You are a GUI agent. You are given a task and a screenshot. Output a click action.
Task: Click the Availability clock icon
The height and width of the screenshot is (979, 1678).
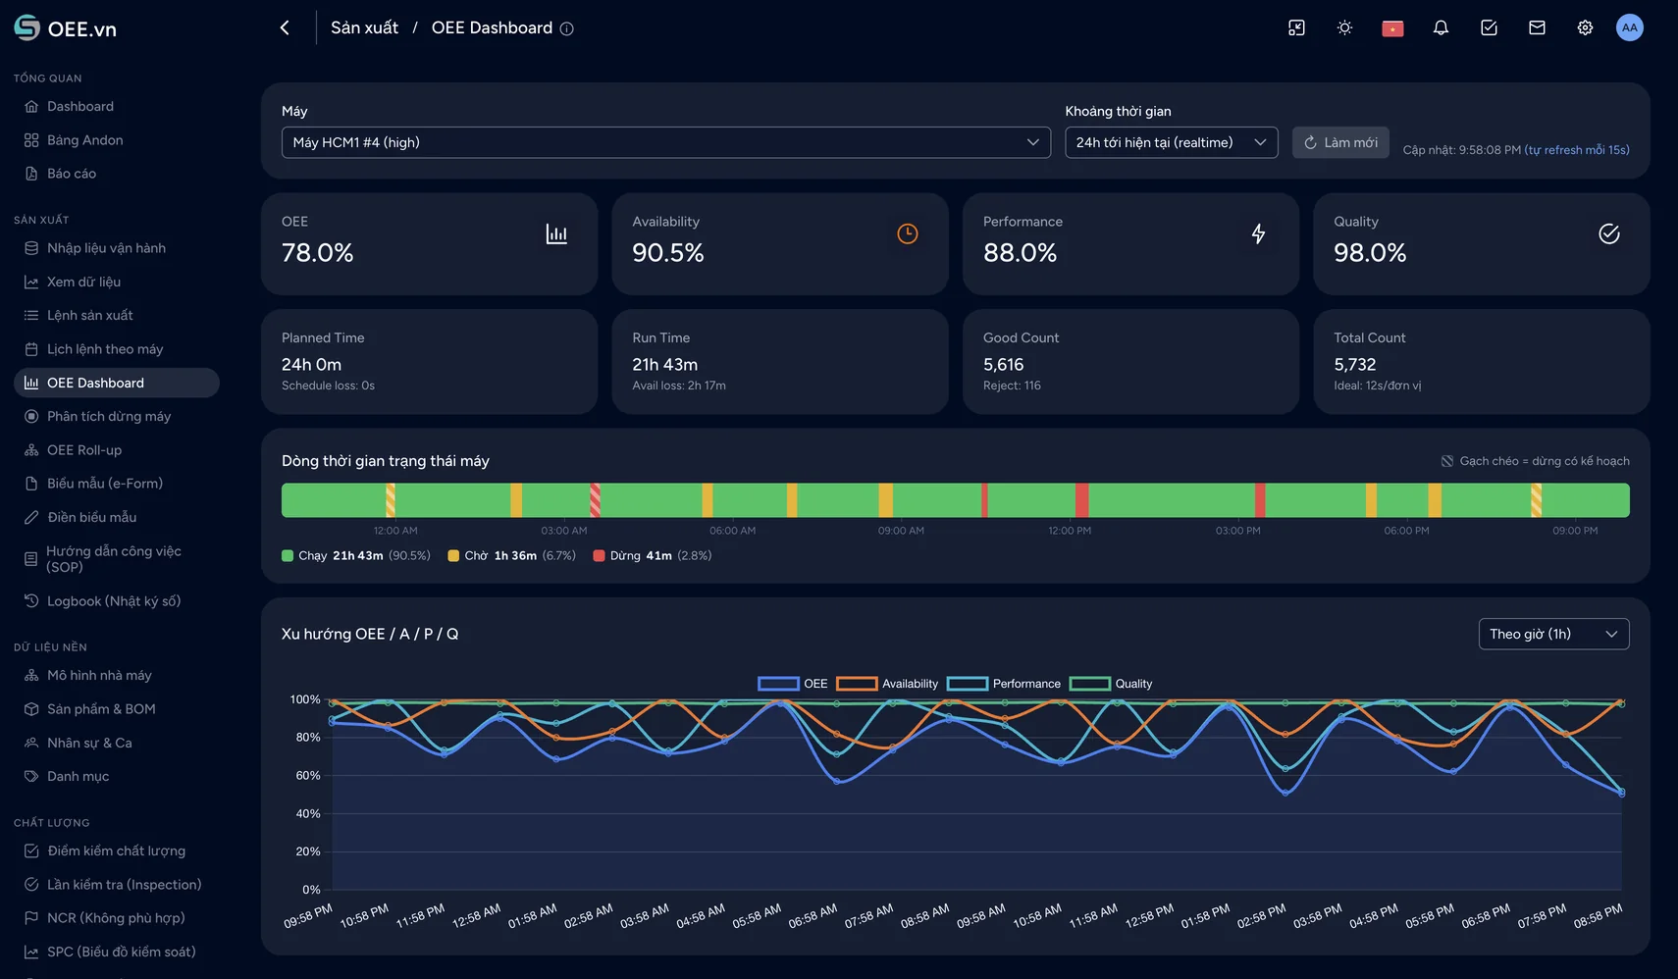tap(908, 233)
